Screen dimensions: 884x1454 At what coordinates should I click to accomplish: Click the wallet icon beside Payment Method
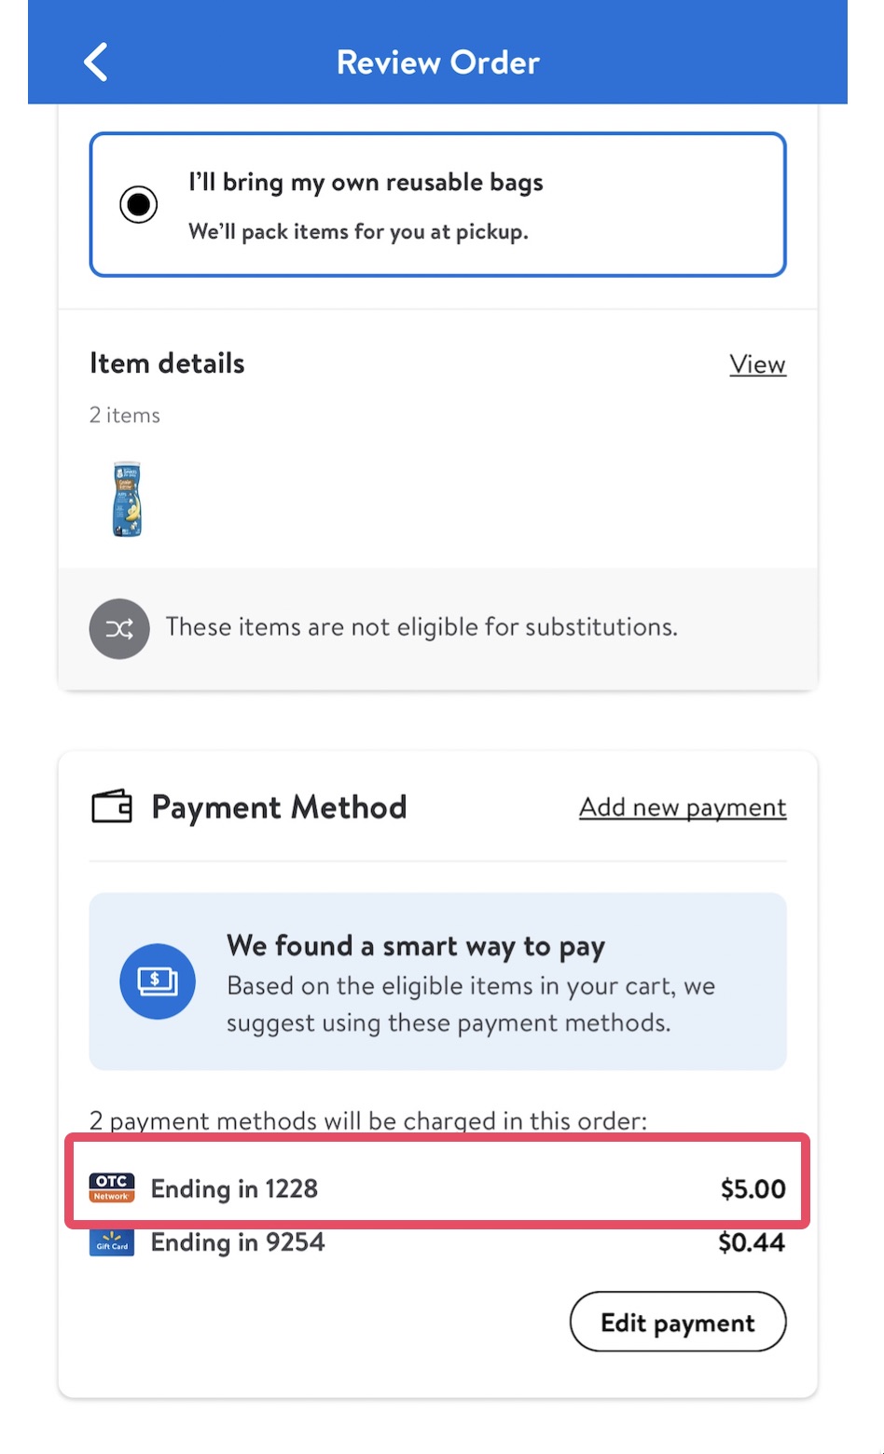pos(112,807)
